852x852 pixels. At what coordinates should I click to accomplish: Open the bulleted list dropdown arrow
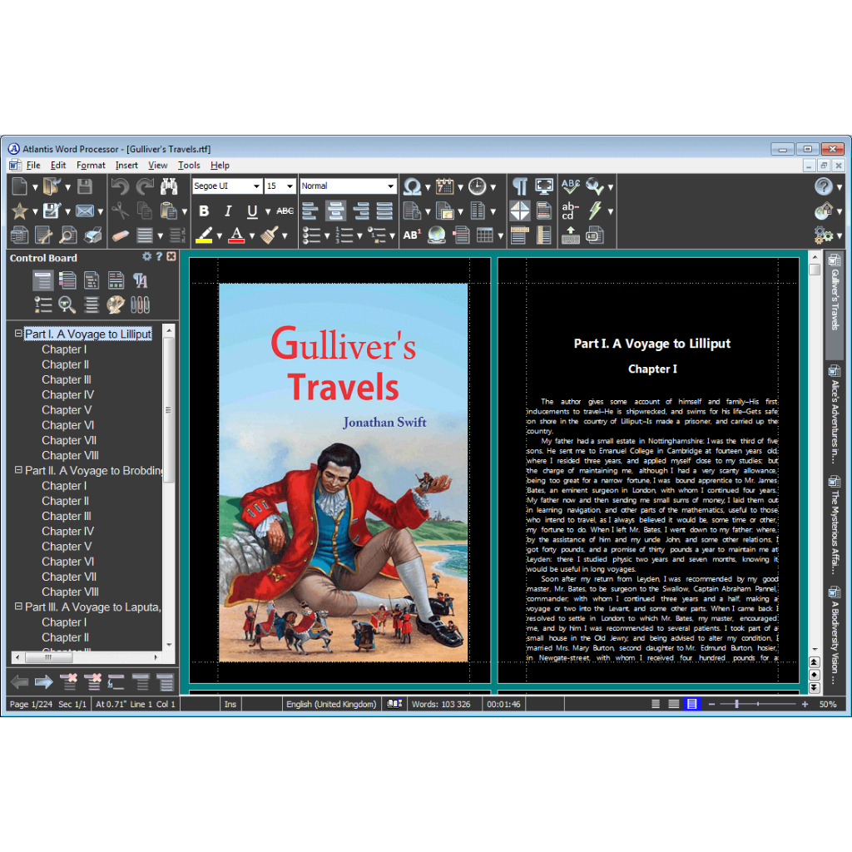(x=327, y=235)
